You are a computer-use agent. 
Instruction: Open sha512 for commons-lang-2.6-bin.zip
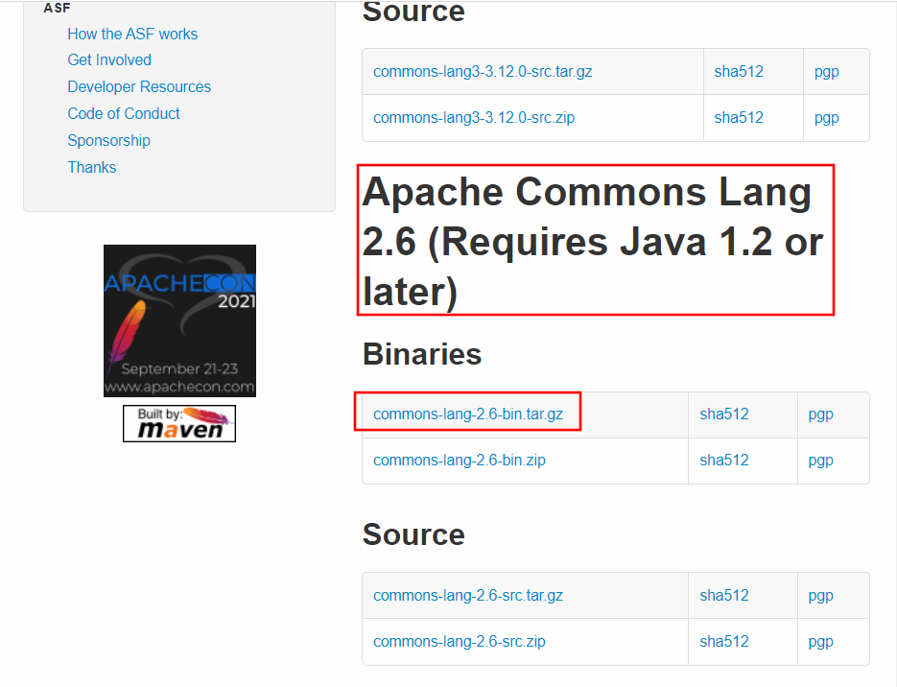pyautogui.click(x=724, y=461)
